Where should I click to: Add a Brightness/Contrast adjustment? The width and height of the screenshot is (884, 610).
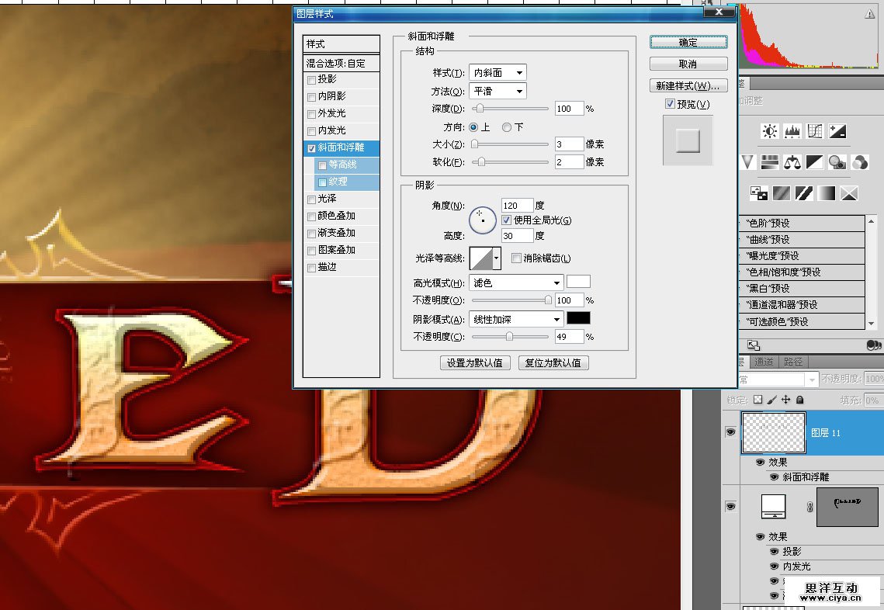point(769,132)
